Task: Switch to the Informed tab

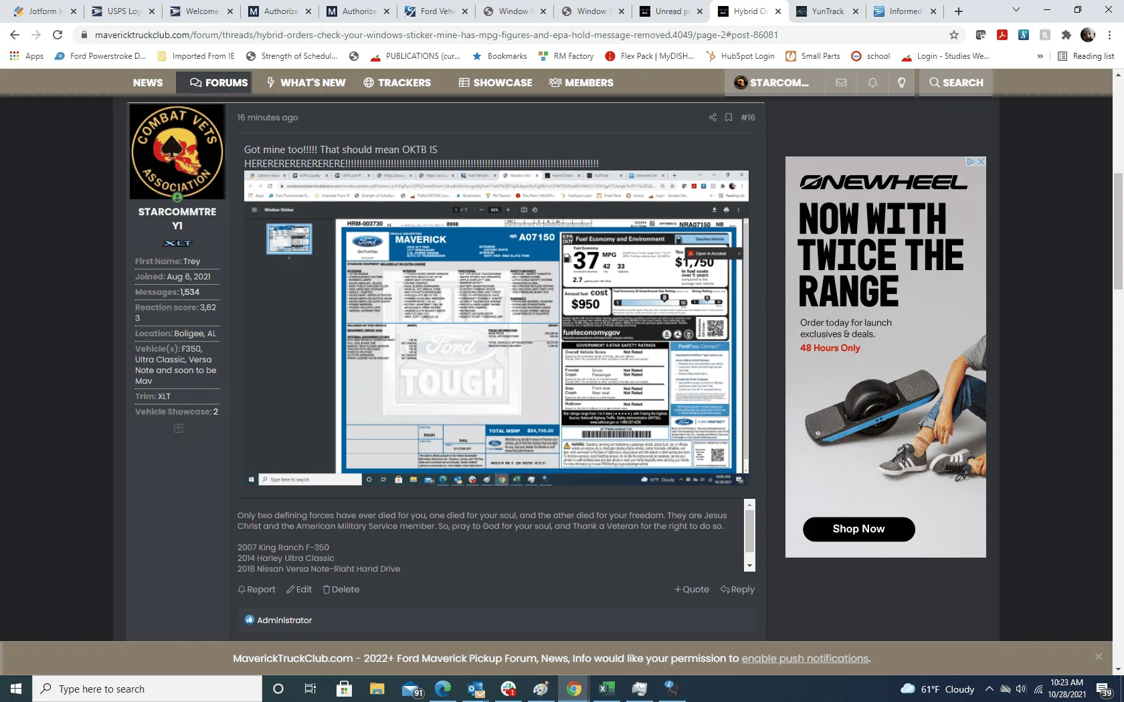Action: [x=906, y=11]
